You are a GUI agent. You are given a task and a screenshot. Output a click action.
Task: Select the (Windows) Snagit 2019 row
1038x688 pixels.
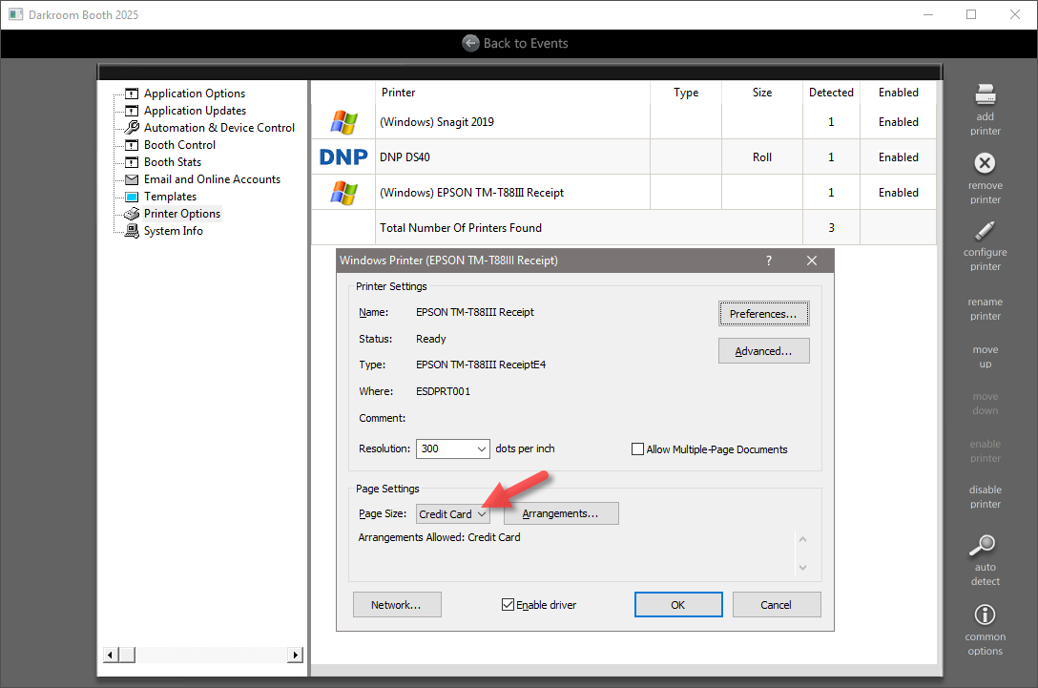tap(624, 122)
